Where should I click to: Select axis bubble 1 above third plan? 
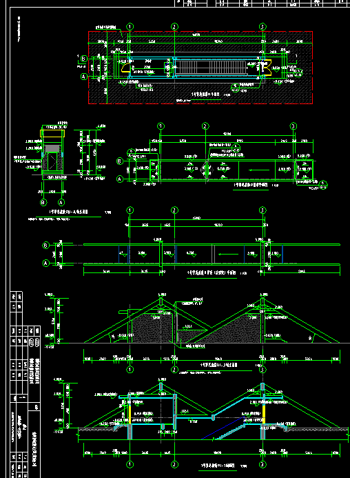(x=130, y=210)
